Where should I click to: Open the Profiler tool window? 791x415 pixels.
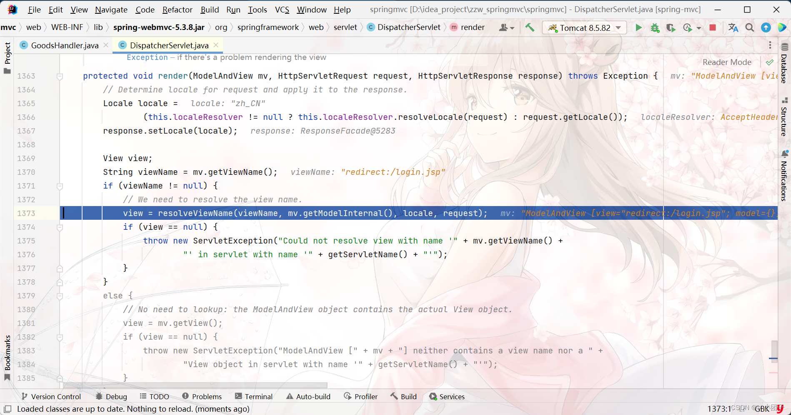(361, 397)
